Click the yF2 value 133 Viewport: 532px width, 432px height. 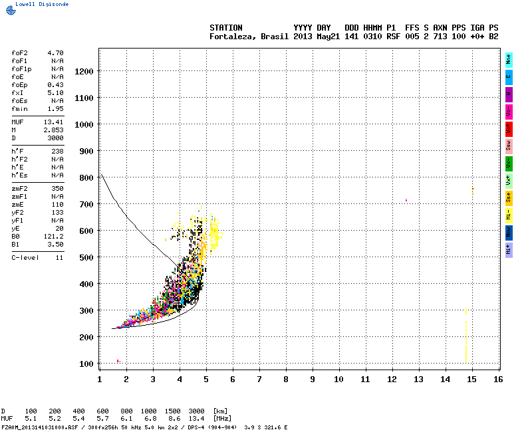click(57, 213)
